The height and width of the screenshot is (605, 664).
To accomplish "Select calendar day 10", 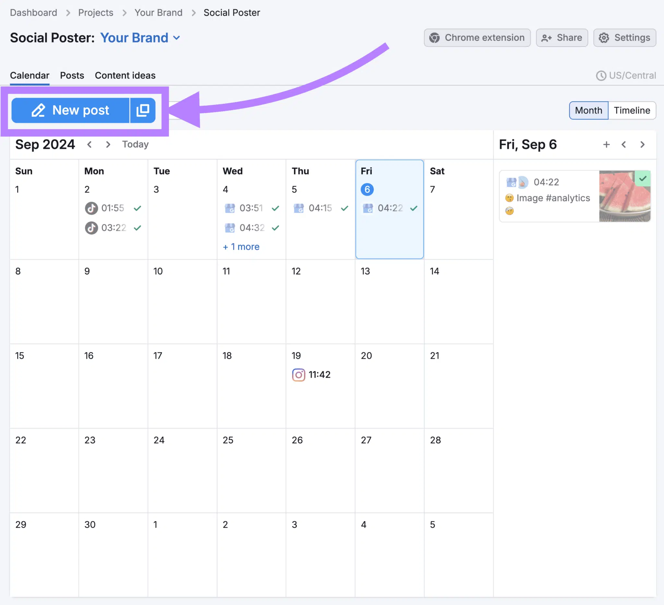I will point(158,271).
